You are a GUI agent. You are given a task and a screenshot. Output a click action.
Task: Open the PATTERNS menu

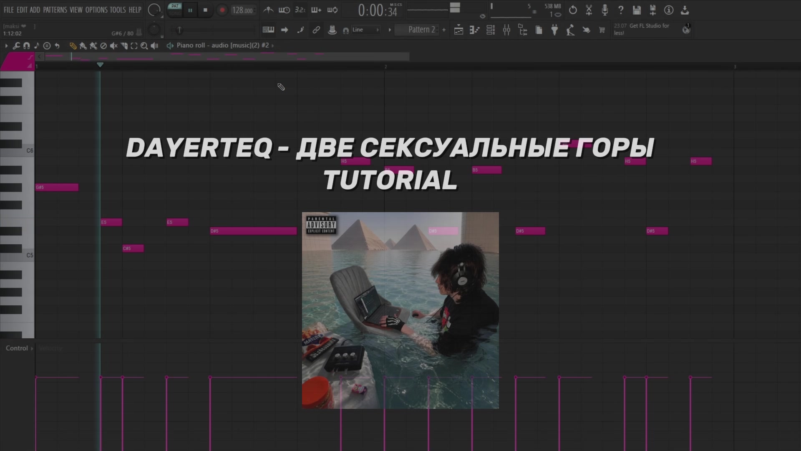[x=55, y=10]
